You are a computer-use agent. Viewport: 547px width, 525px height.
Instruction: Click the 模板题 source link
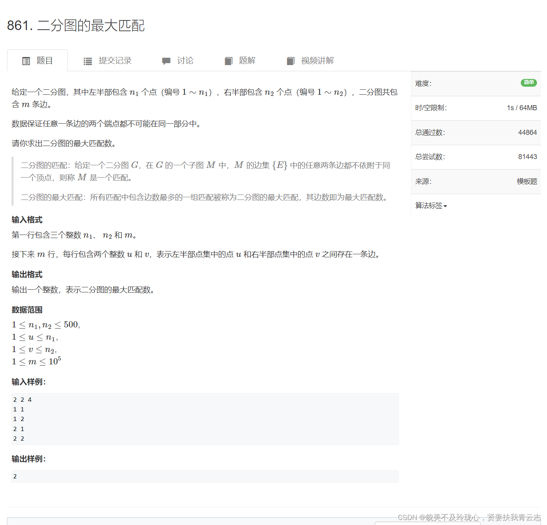[x=527, y=181]
